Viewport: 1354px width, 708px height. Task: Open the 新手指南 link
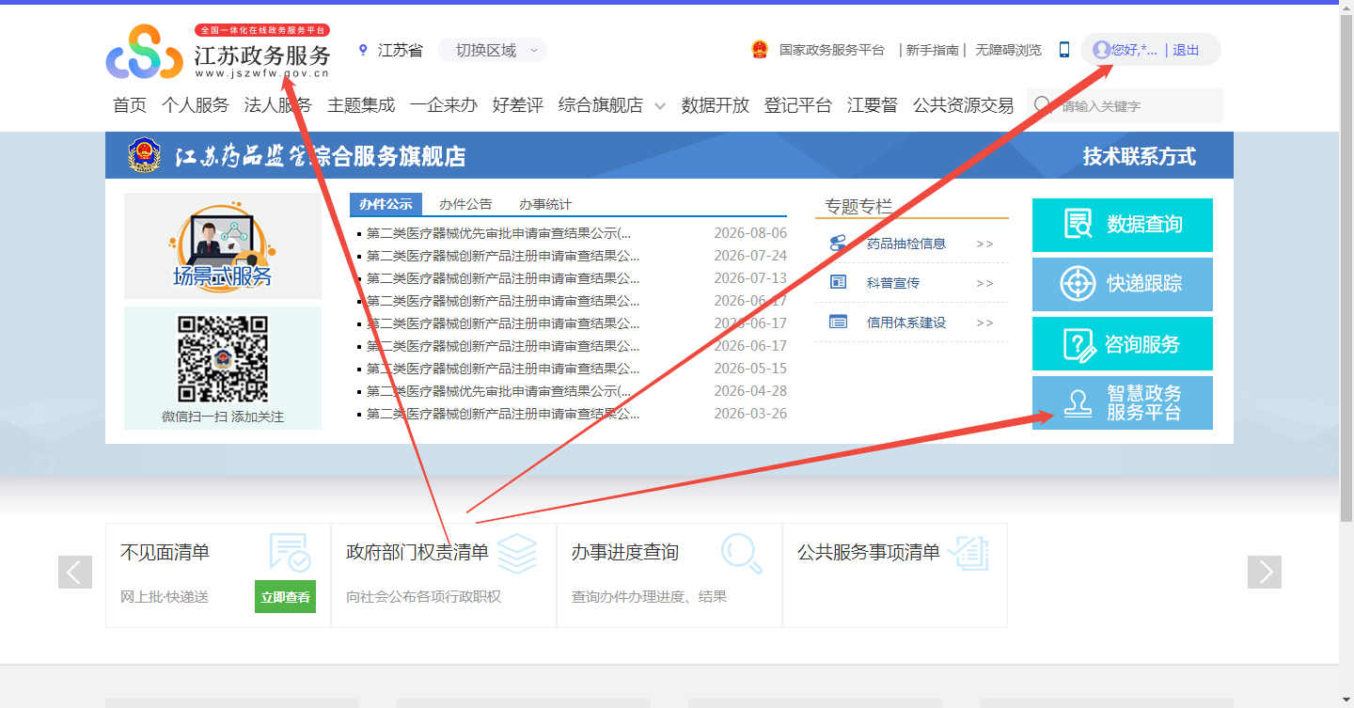[x=932, y=51]
